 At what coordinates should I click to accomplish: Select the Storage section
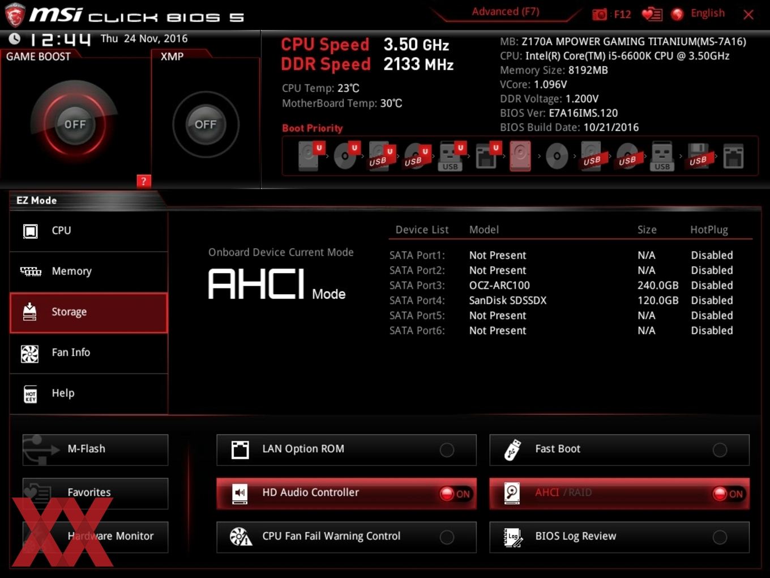tap(89, 312)
